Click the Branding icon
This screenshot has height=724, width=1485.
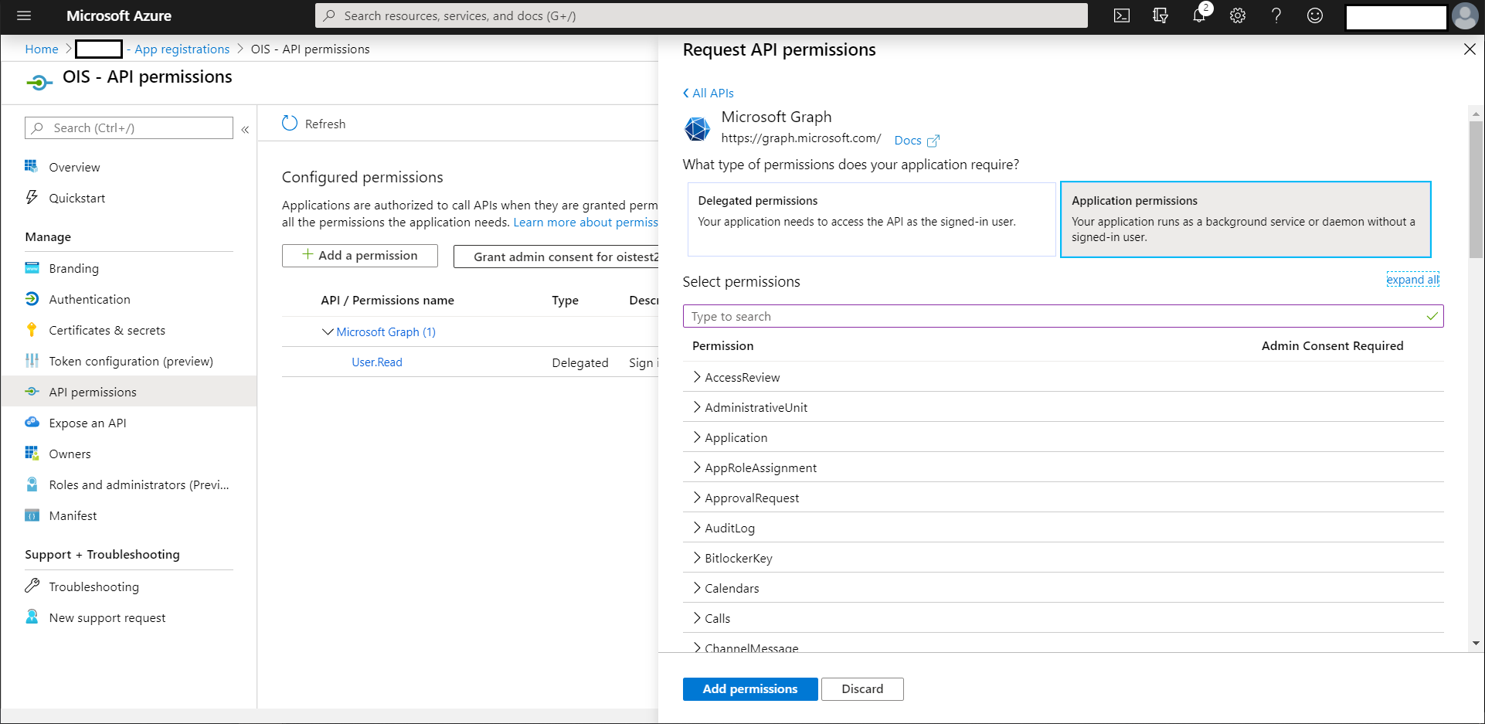[x=32, y=267]
